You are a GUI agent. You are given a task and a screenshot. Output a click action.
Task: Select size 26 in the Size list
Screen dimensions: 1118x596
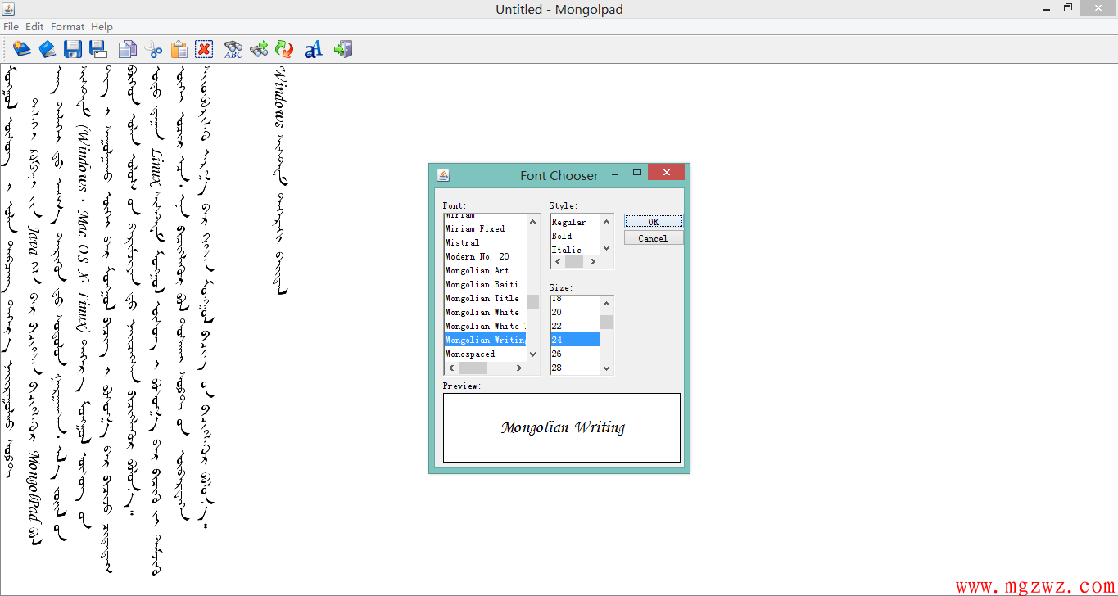575,354
